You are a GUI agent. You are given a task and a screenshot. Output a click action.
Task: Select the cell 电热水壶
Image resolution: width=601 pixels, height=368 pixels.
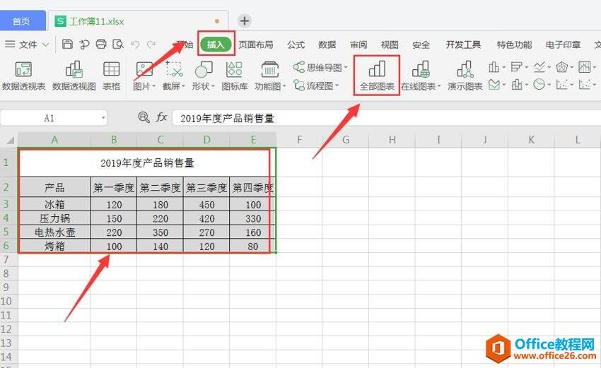54,232
